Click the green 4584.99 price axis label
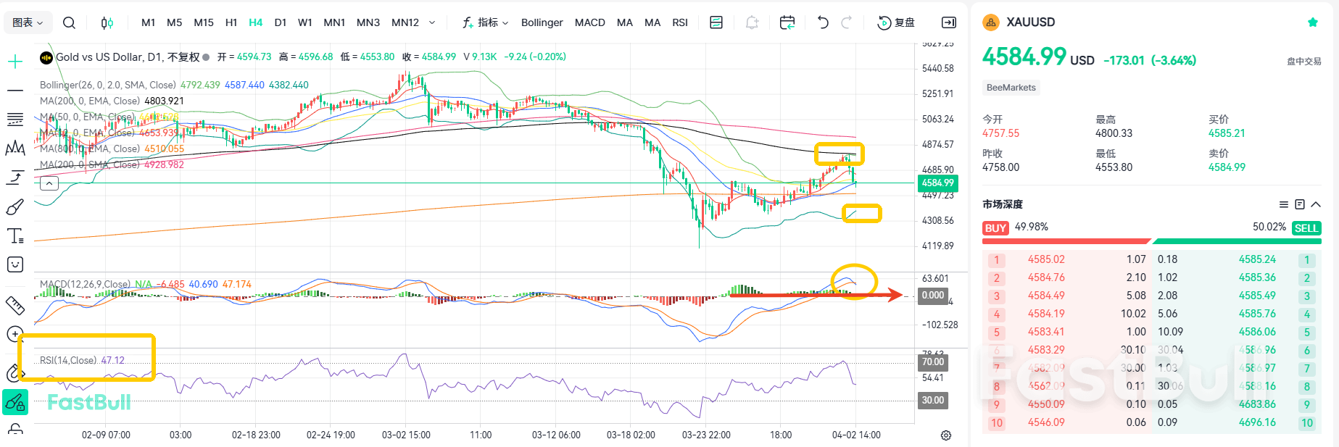This screenshot has height=447, width=1339. [x=937, y=183]
